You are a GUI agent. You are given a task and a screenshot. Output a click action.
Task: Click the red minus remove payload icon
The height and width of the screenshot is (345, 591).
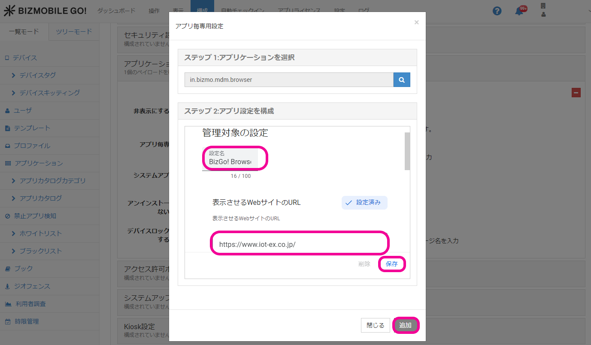coord(576,93)
